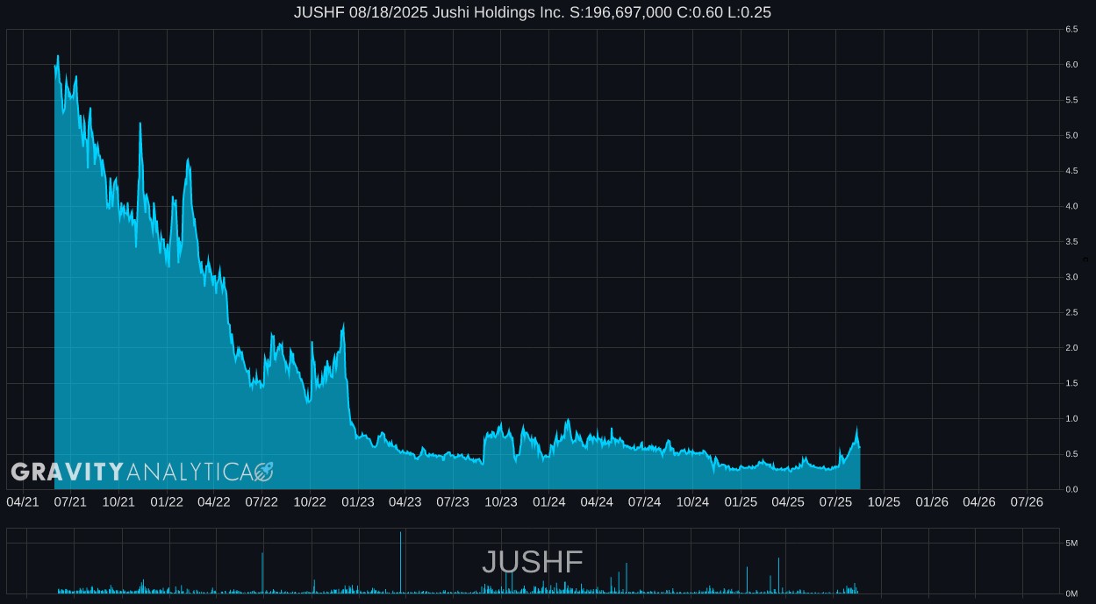Click the 10/22 date axis label

(x=310, y=501)
